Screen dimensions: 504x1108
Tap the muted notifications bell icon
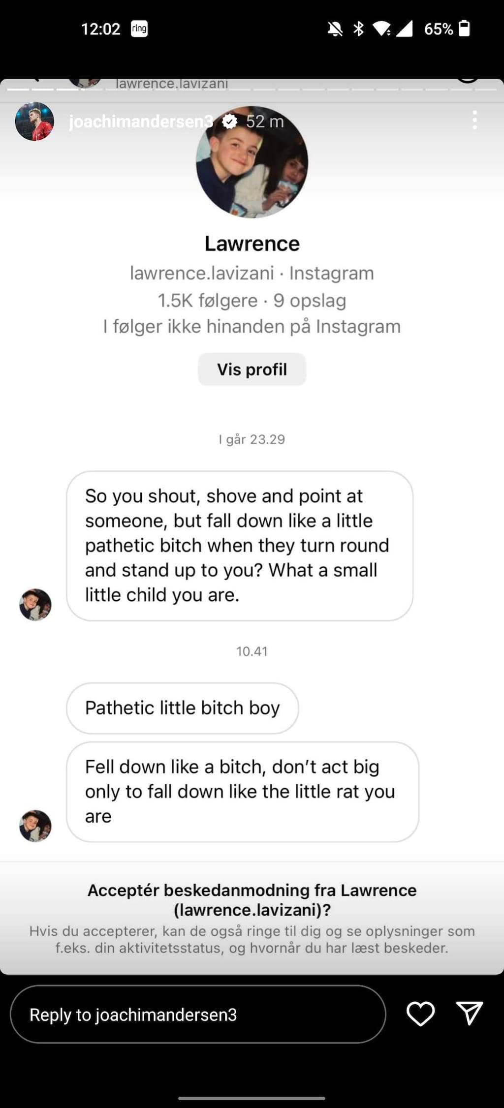pyautogui.click(x=335, y=29)
